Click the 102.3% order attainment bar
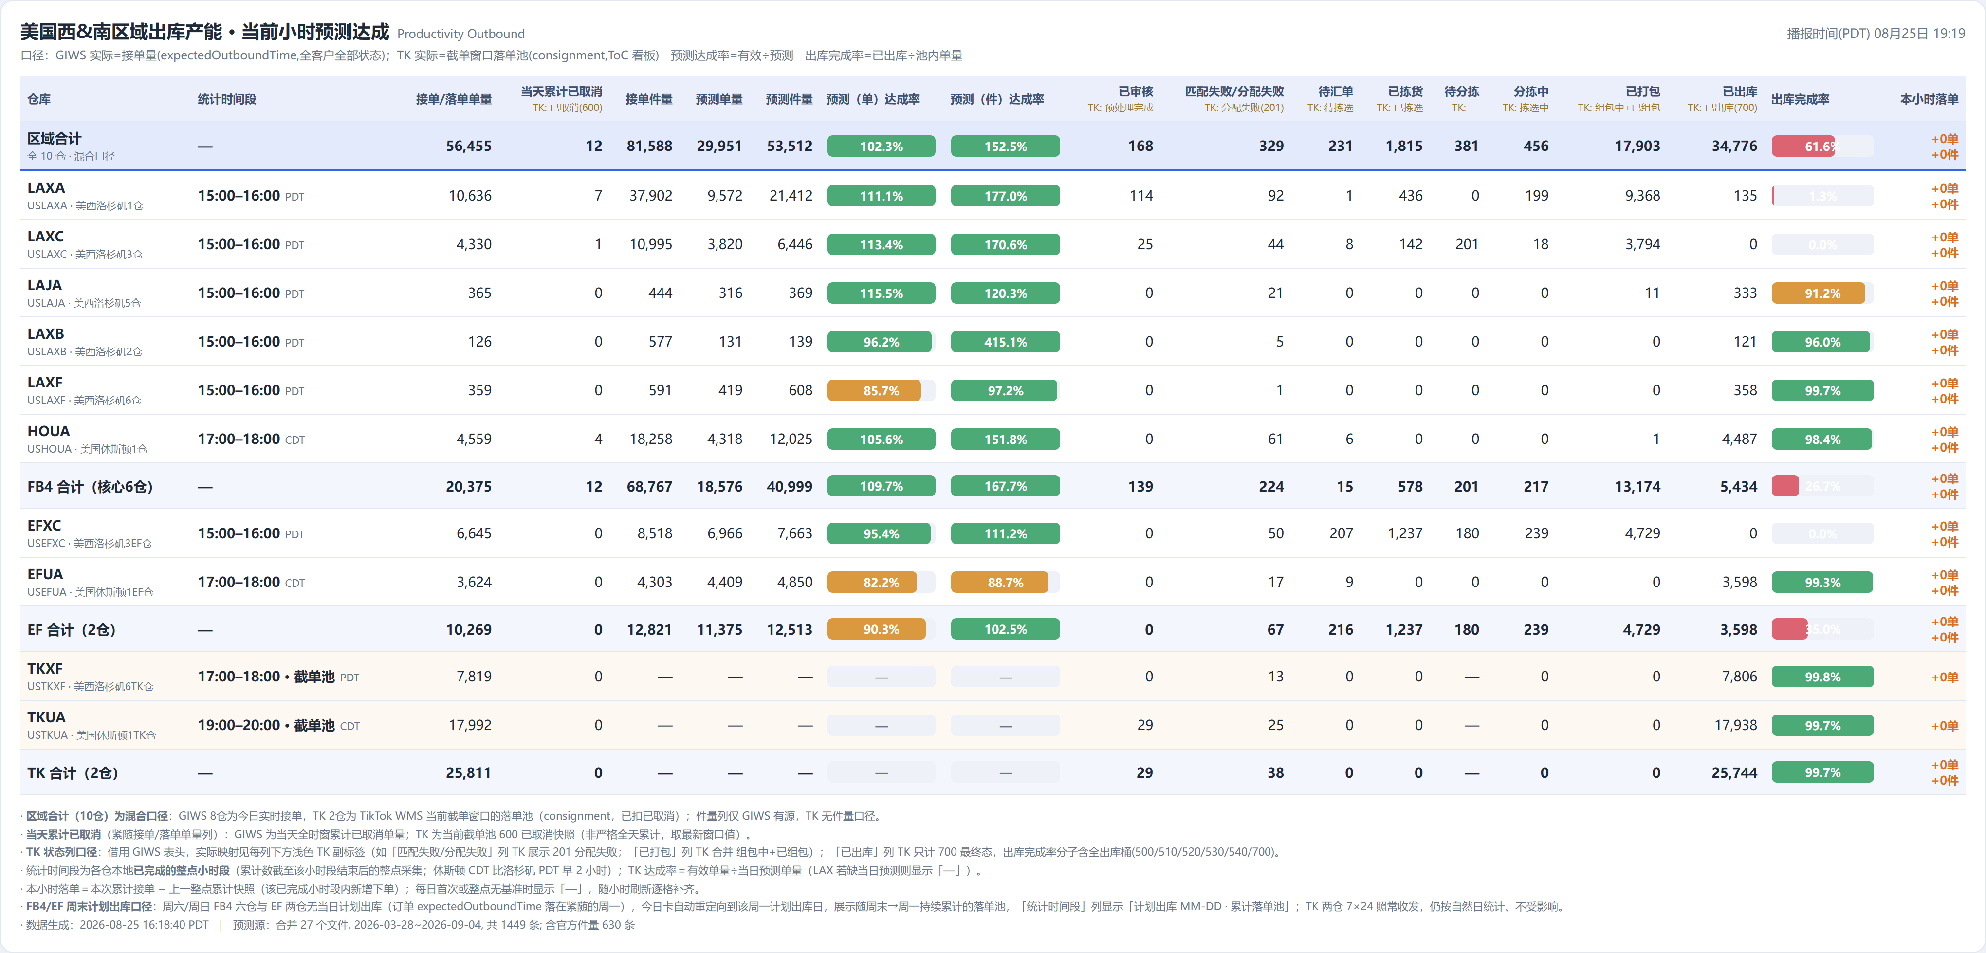1986x953 pixels. (x=881, y=146)
